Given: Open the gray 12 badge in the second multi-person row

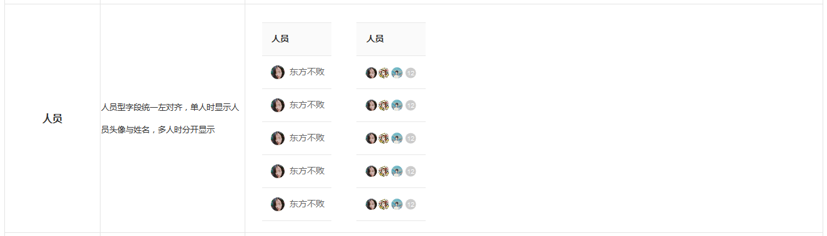Looking at the screenshot, I should coord(411,105).
